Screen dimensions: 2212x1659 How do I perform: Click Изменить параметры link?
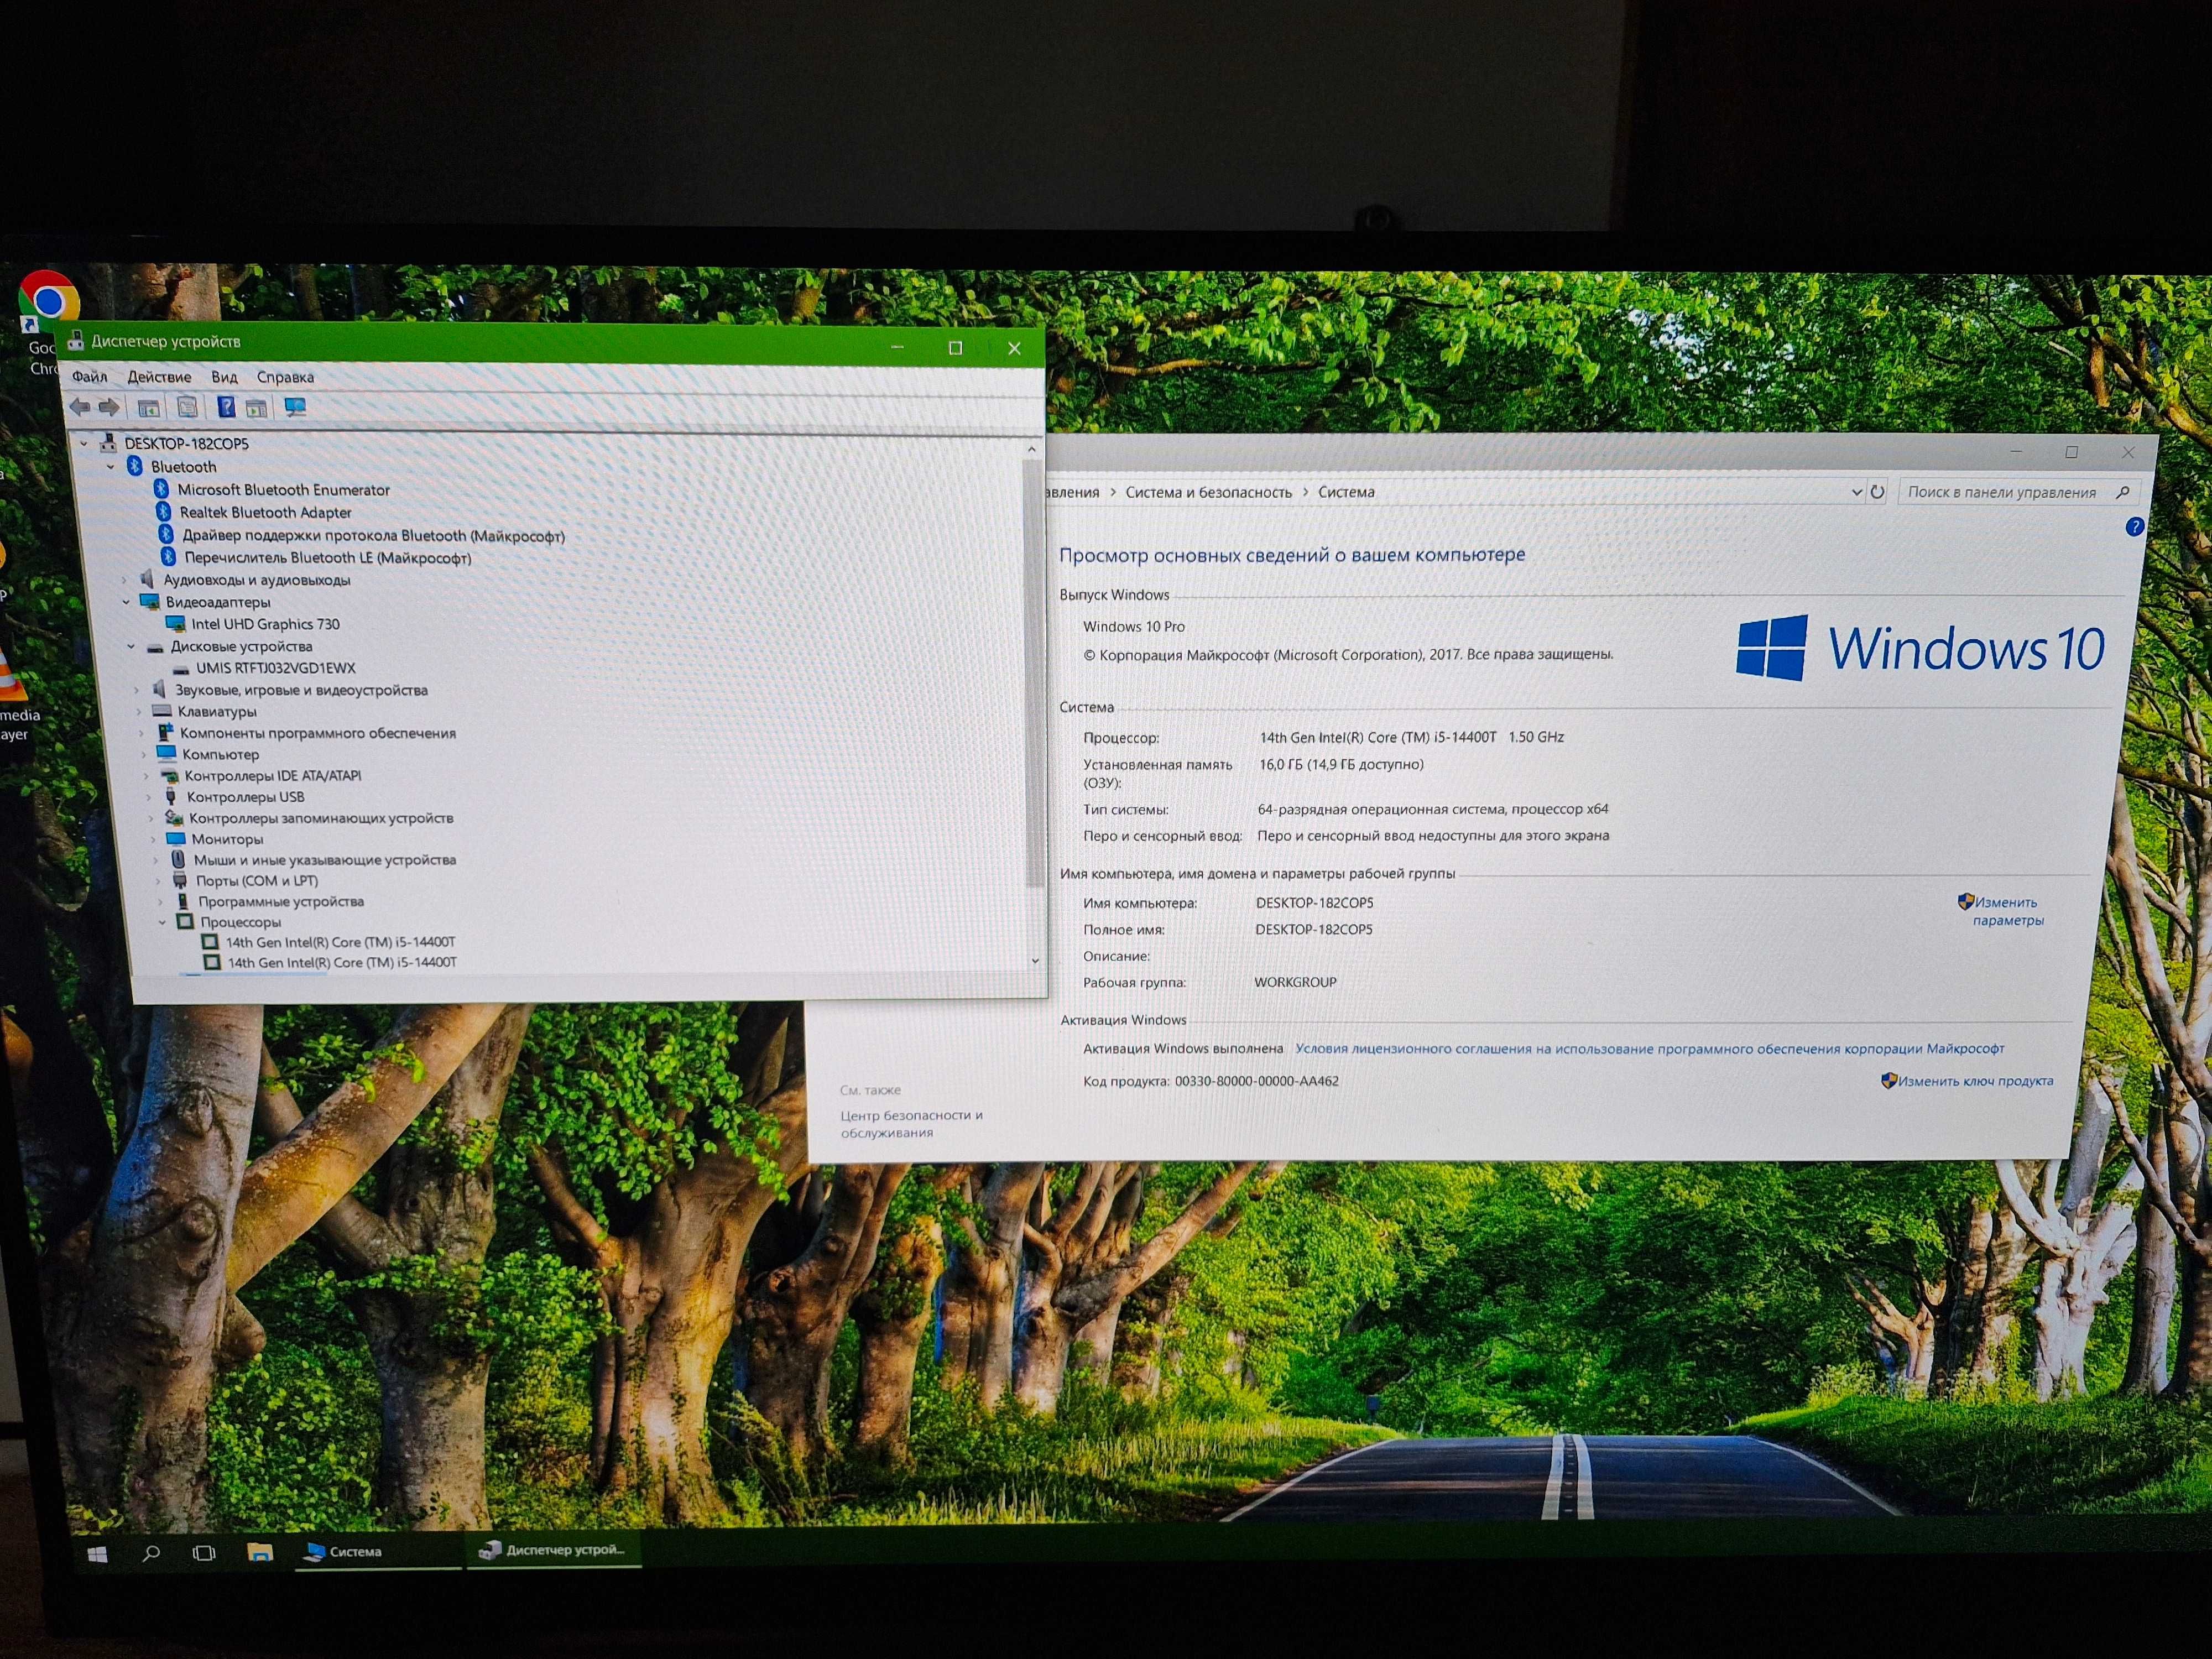[x=2007, y=911]
